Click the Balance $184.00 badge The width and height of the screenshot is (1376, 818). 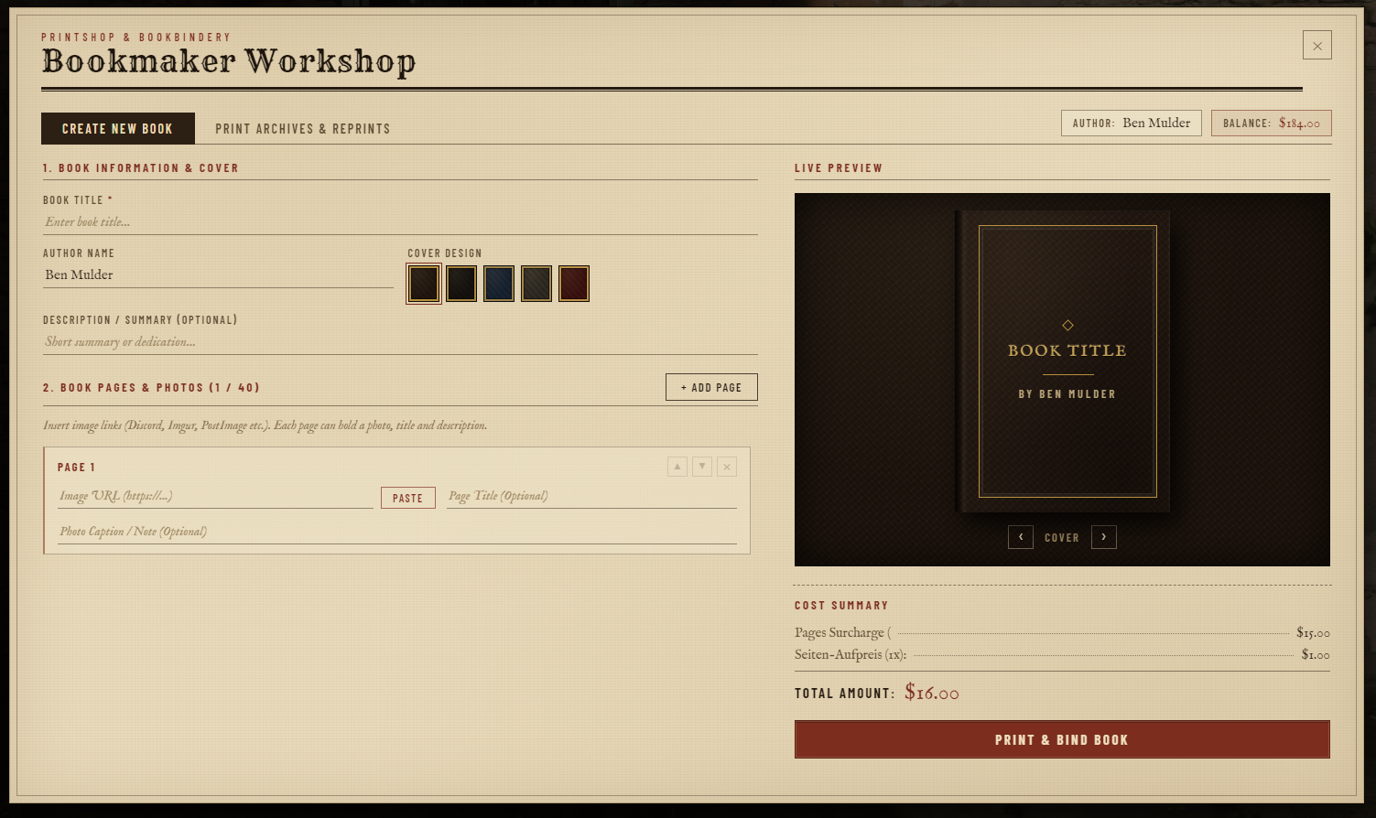[x=1272, y=124]
